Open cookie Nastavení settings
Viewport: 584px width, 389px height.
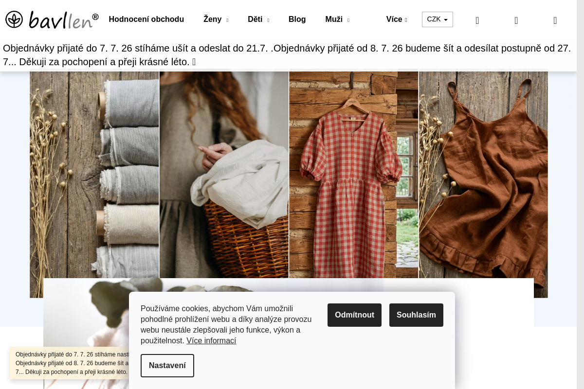click(167, 366)
